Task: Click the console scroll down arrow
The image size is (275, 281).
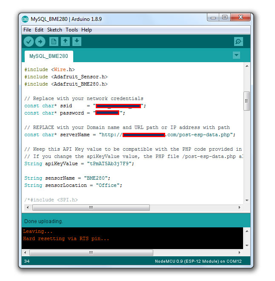Action: click(x=247, y=245)
